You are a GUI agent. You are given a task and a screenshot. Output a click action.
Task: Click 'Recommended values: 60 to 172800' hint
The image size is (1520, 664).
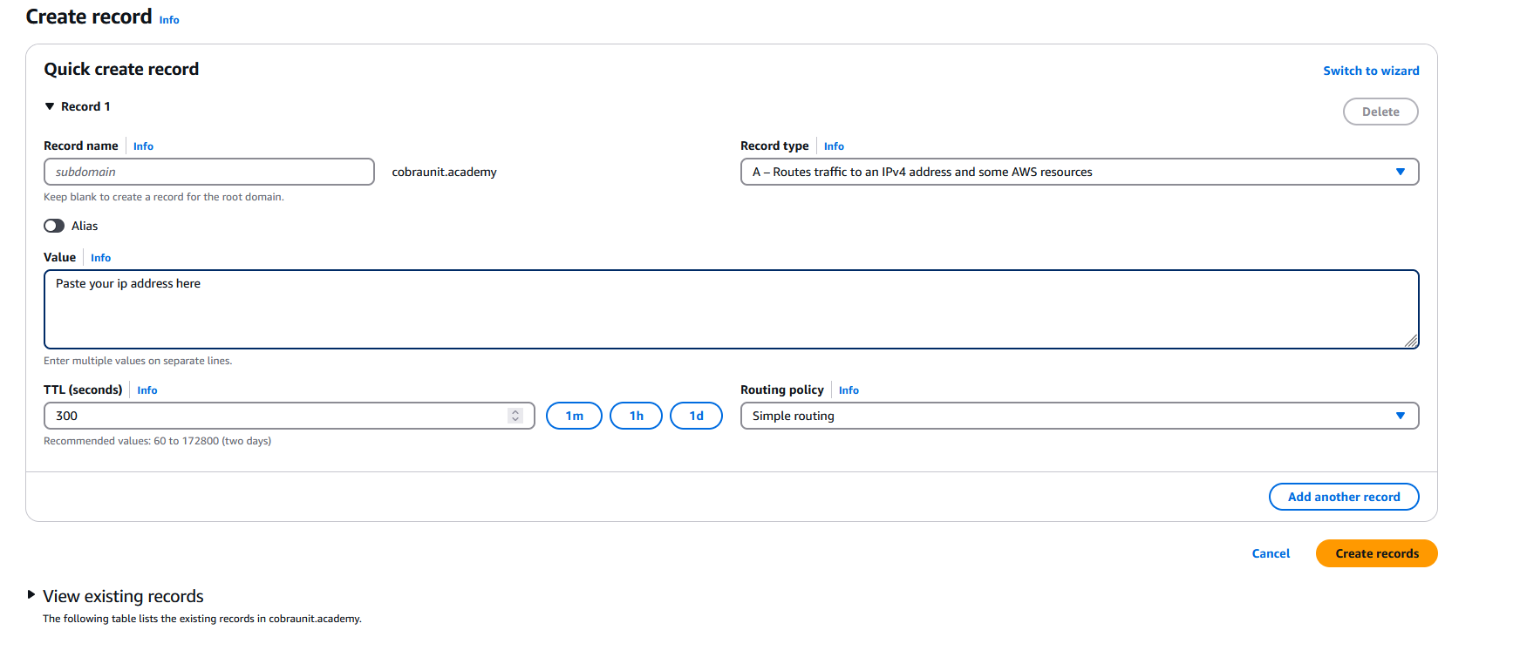click(157, 441)
